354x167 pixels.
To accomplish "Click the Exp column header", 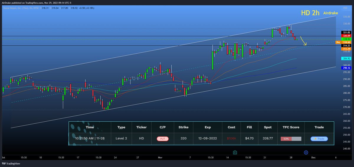I will point(208,127).
